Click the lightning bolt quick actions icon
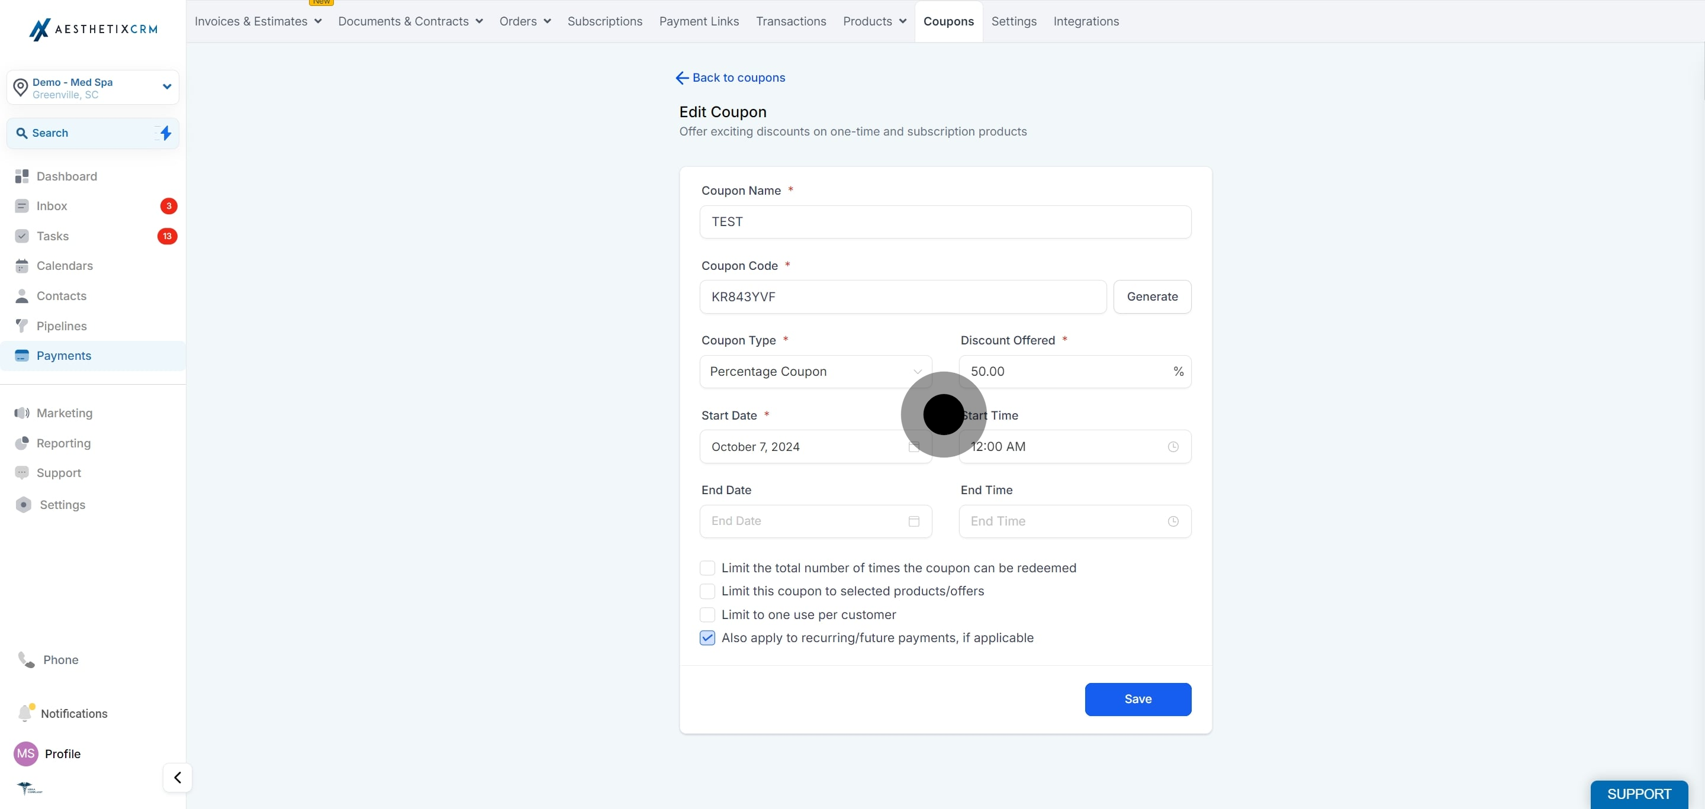Image resolution: width=1705 pixels, height=809 pixels. click(x=166, y=133)
